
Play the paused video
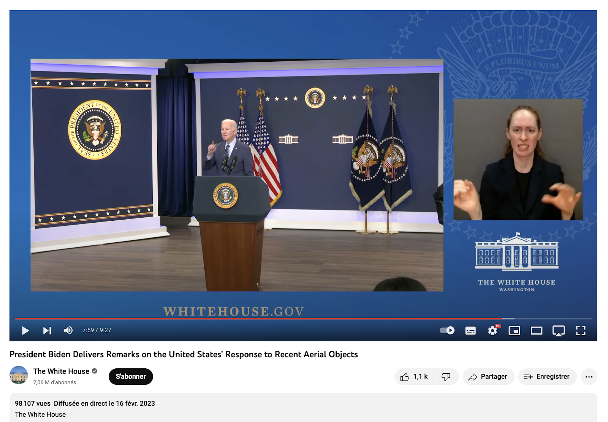pyautogui.click(x=25, y=330)
